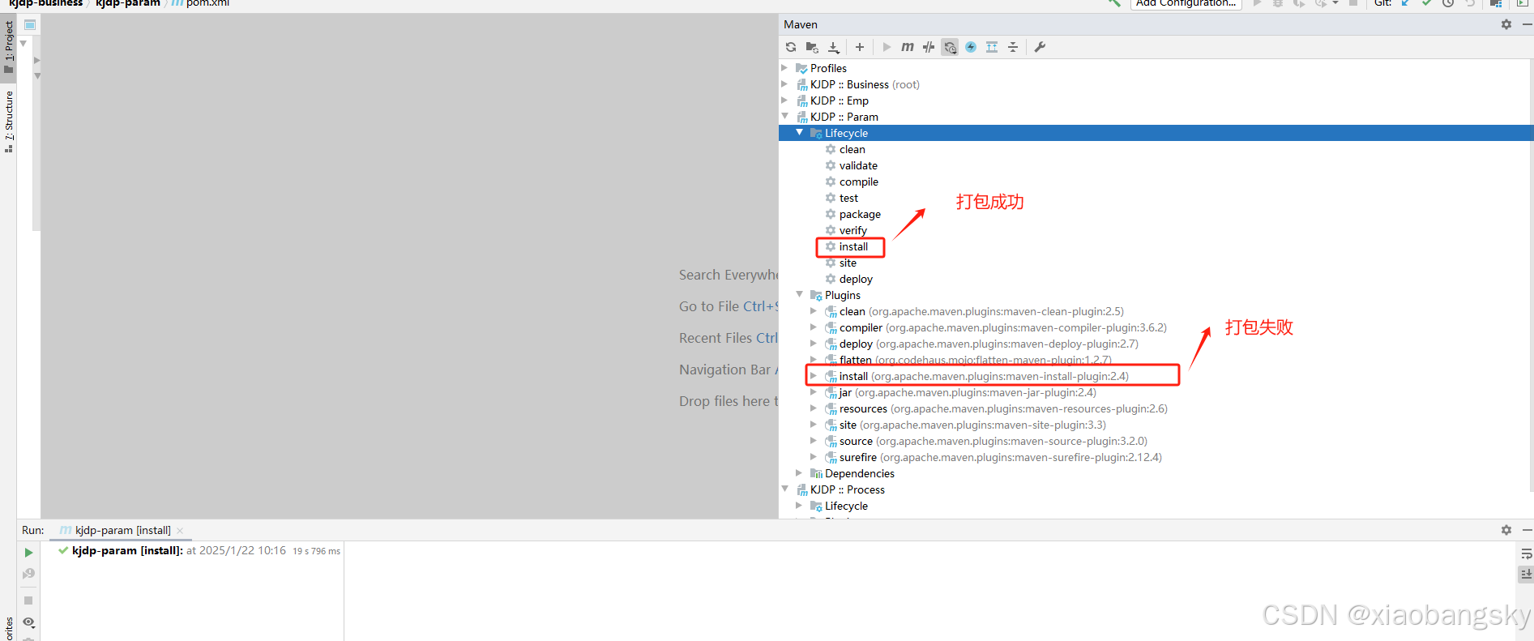Generate sources and update folders icon
The height and width of the screenshot is (641, 1534).
[812, 47]
